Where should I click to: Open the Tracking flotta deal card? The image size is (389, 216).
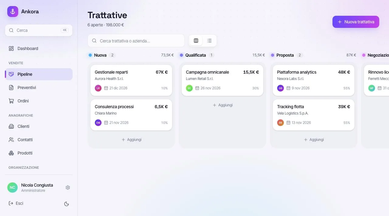tap(314, 115)
